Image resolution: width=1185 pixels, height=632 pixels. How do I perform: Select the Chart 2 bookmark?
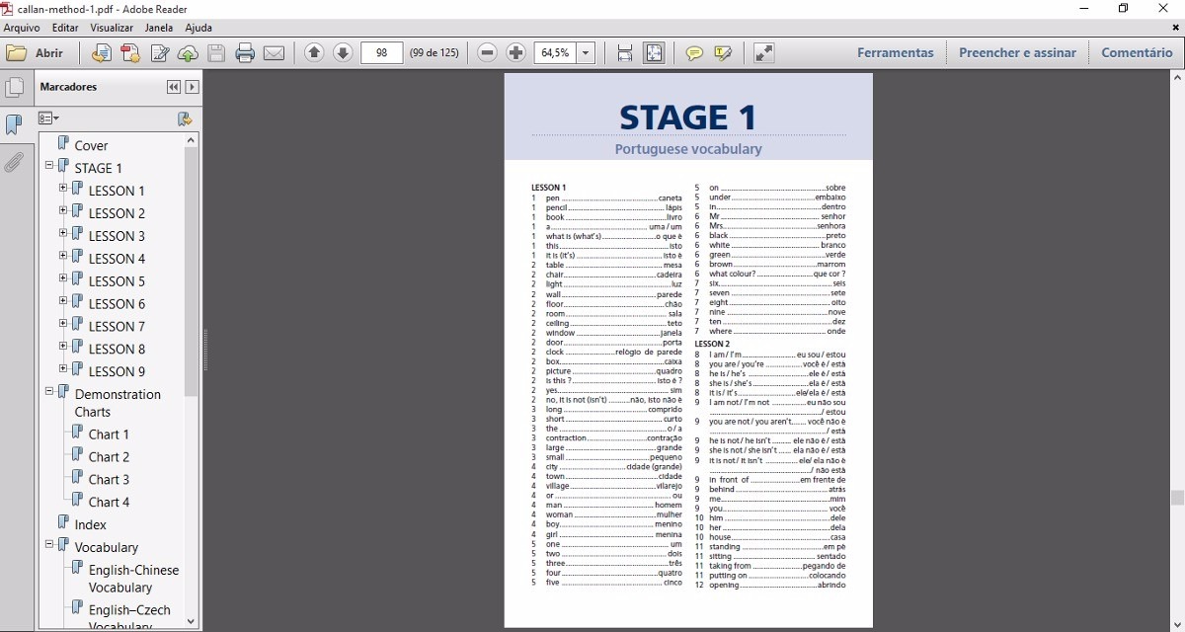point(109,457)
